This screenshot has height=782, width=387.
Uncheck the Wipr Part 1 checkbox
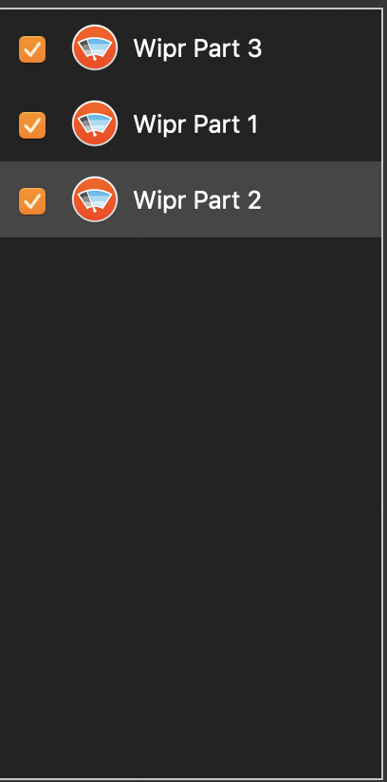32,125
